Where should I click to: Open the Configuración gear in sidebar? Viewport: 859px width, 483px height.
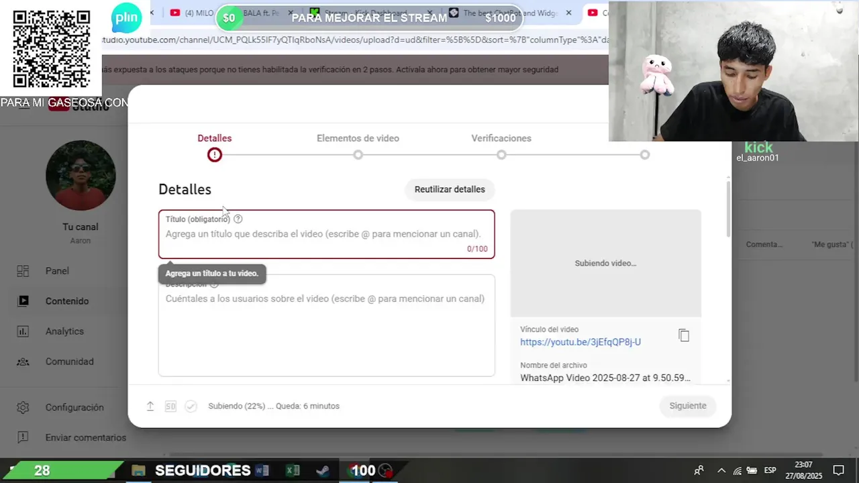tap(23, 407)
